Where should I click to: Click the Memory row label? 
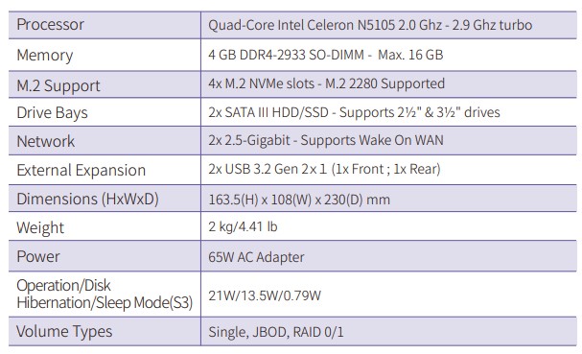(45, 56)
